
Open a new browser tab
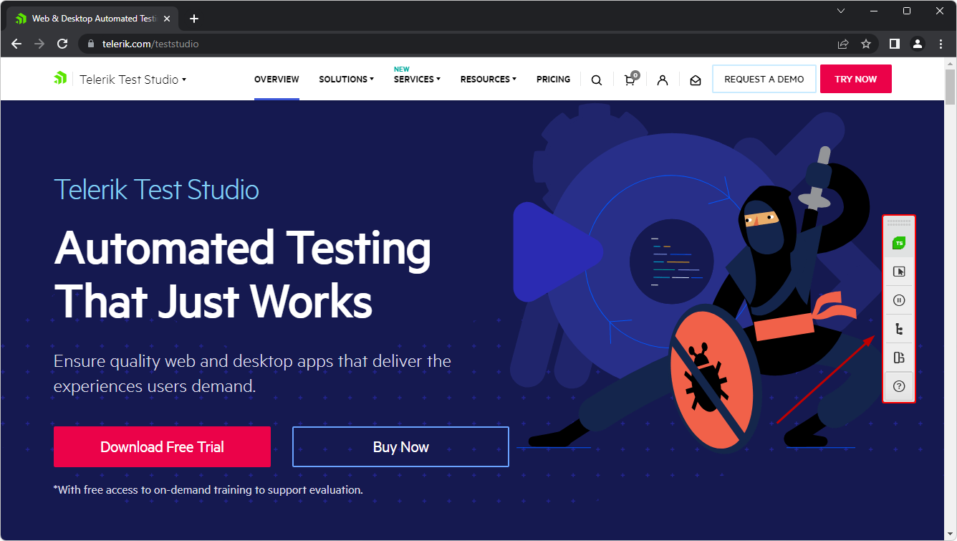pyautogui.click(x=193, y=19)
